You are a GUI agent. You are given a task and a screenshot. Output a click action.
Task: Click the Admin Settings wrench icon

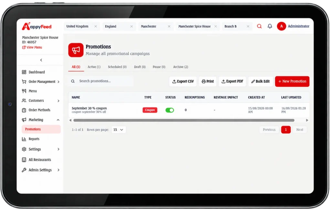click(24, 170)
